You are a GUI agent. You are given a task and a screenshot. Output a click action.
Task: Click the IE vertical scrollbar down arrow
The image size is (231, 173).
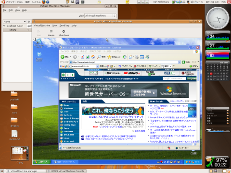198,141
